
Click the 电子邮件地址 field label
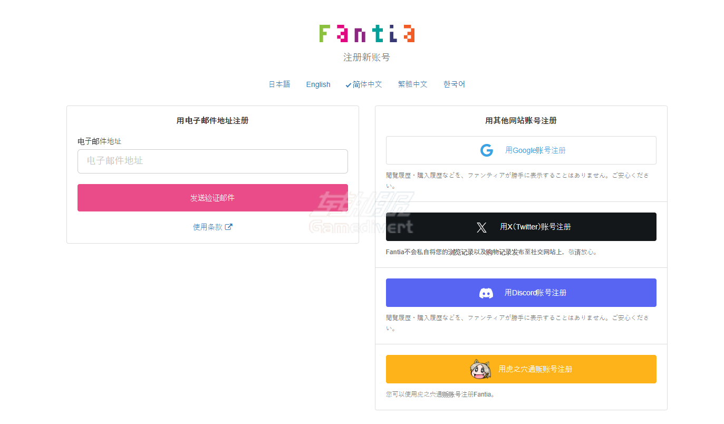pos(99,141)
